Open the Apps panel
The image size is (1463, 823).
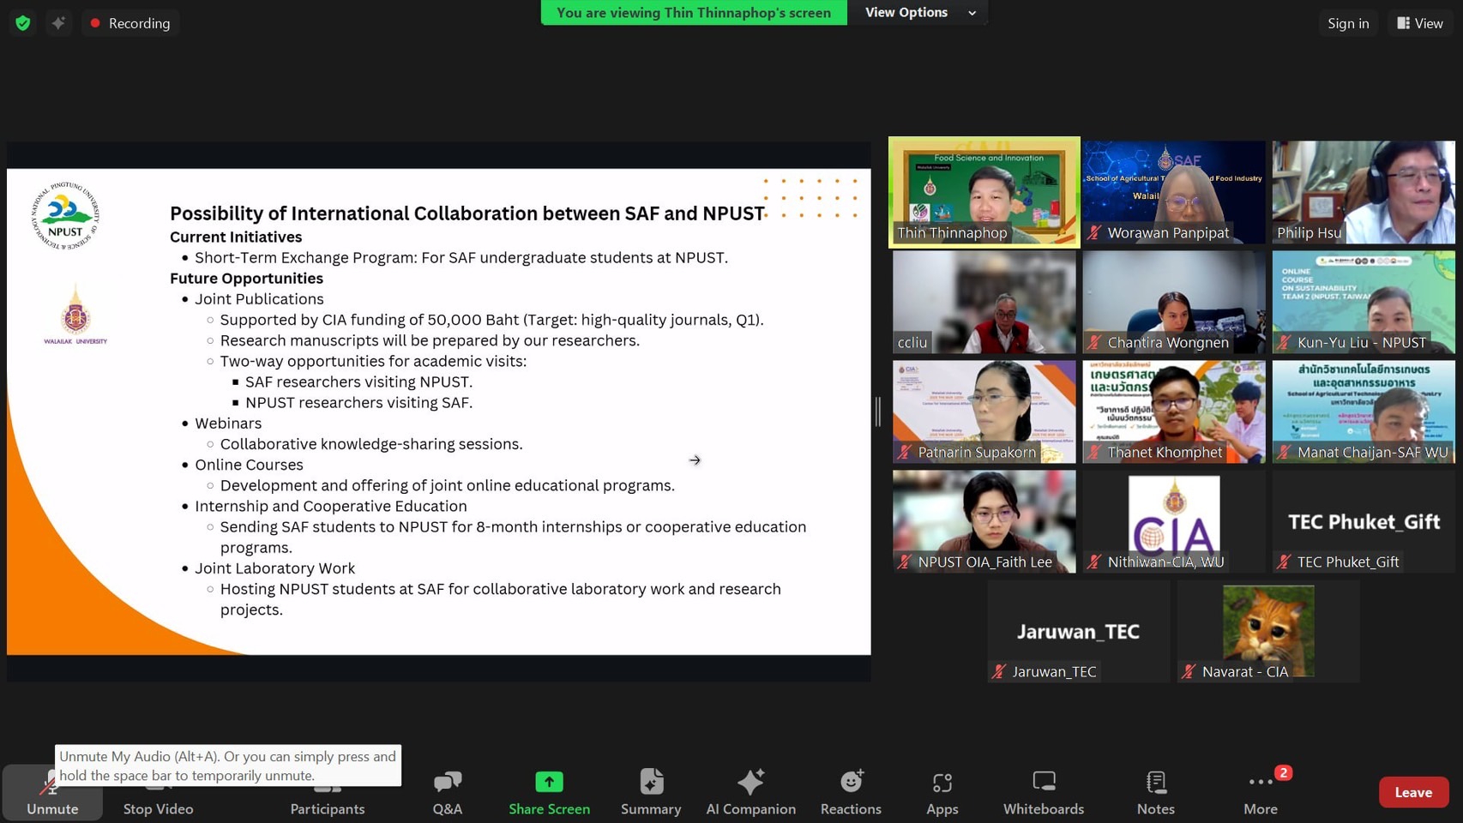[x=942, y=791]
